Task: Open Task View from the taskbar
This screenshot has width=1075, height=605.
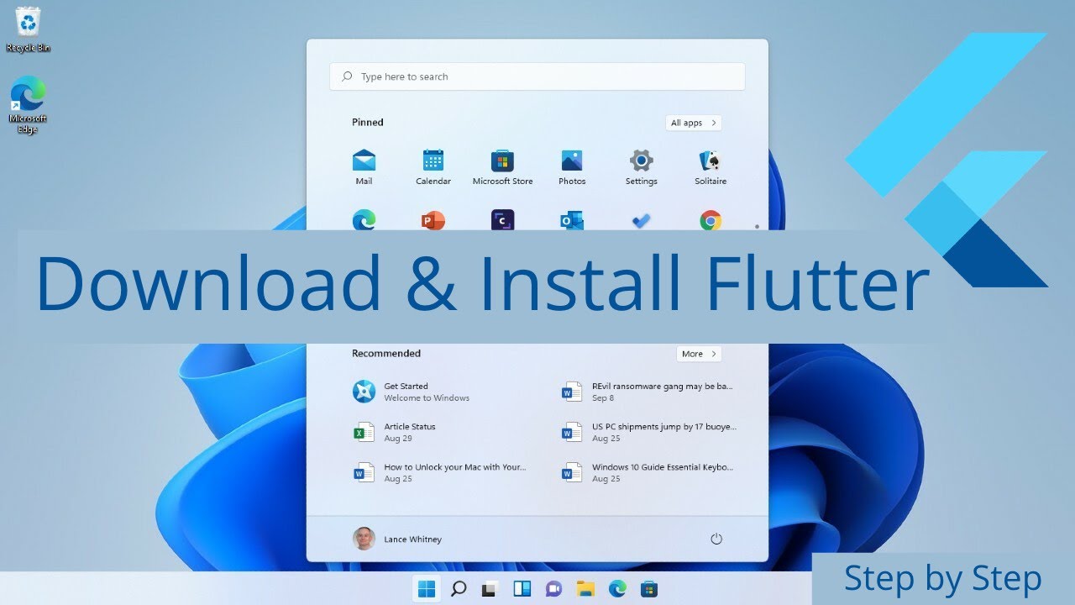Action: [490, 588]
